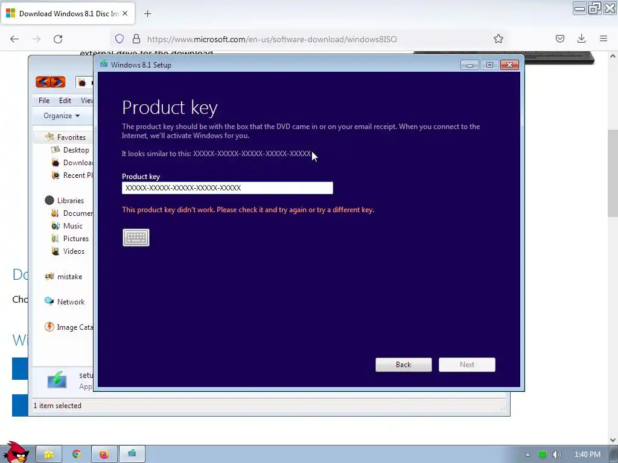Select Videos library in Explorer sidebar
This screenshot has width=618, height=463.
tap(68, 251)
